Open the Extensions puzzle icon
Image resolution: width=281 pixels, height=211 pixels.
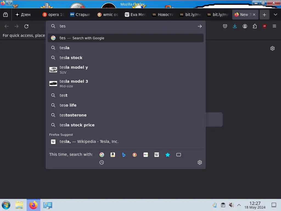[x=255, y=26]
